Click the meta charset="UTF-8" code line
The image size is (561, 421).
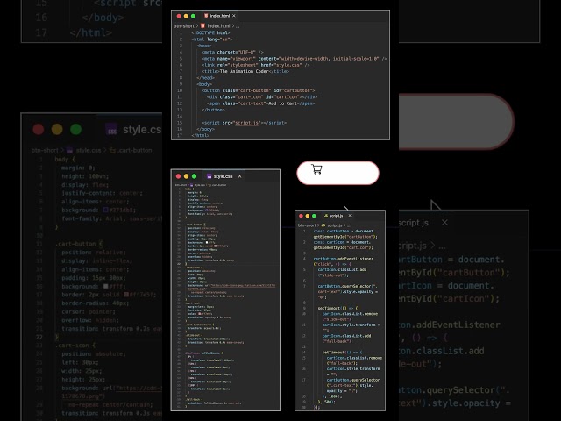pyautogui.click(x=232, y=53)
